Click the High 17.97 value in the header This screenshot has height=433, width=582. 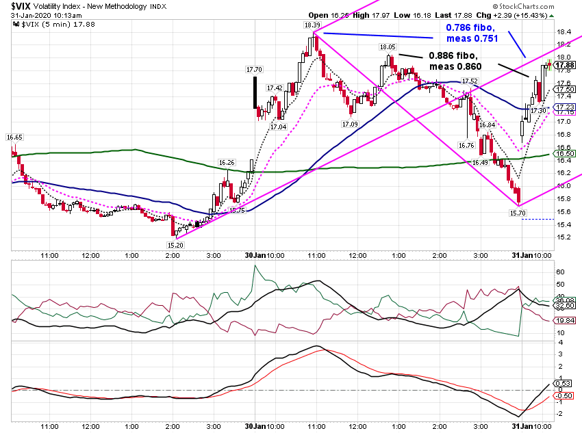(x=371, y=15)
